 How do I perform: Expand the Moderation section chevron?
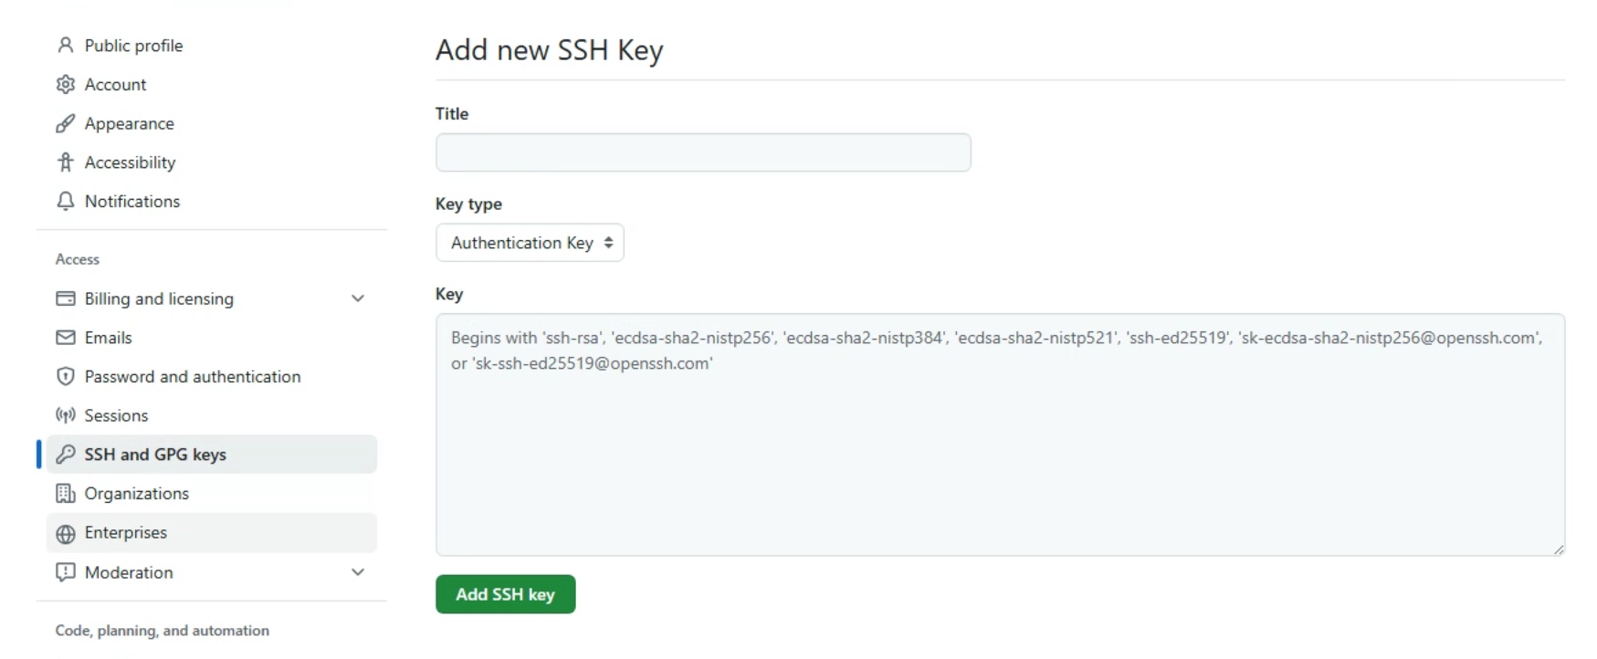click(x=358, y=572)
